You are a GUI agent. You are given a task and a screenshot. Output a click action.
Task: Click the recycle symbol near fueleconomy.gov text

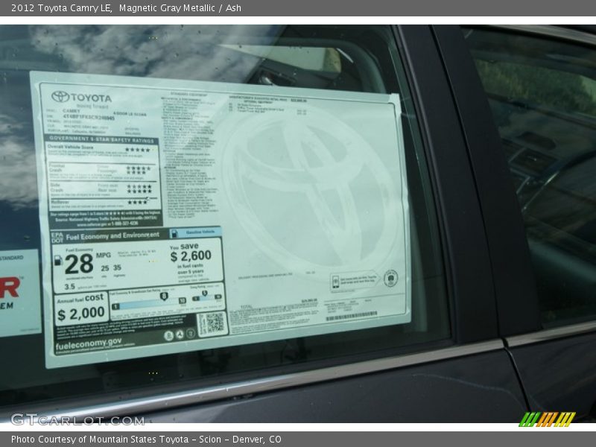(x=180, y=334)
